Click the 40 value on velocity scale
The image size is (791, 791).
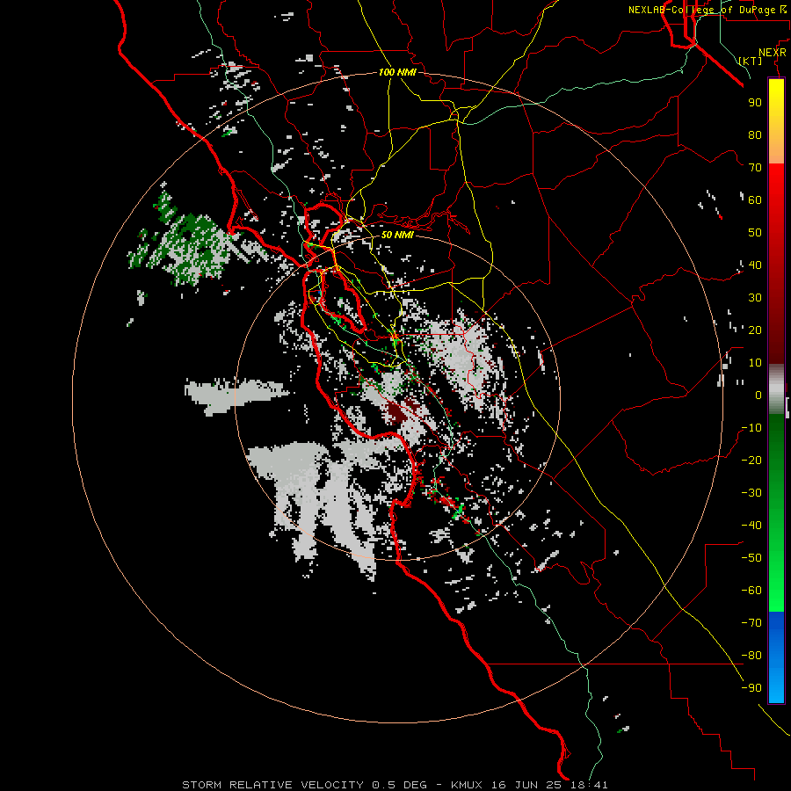755,265
